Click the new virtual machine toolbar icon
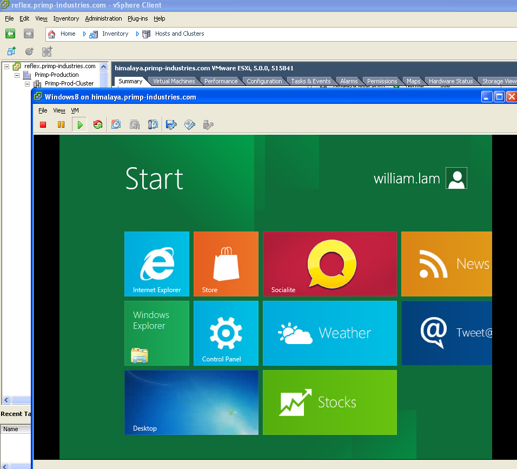517x469 pixels. tap(11, 51)
